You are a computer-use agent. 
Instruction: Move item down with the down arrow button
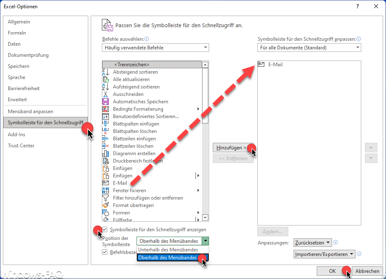[x=371, y=158]
